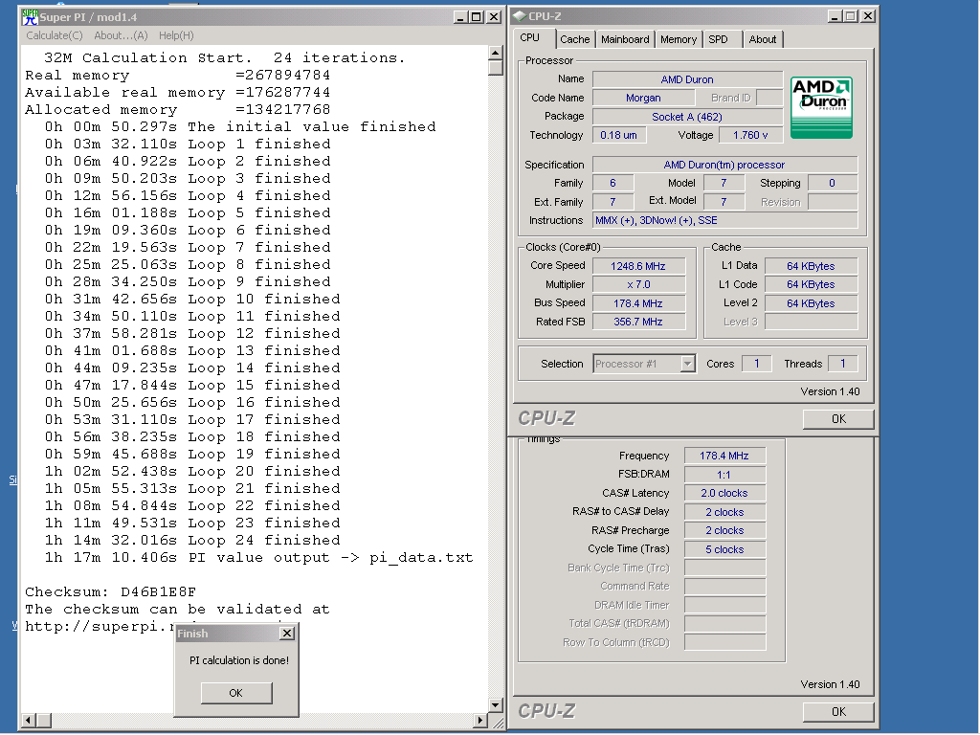
Task: Switch to the About tab in CPU-Z
Action: (x=763, y=39)
